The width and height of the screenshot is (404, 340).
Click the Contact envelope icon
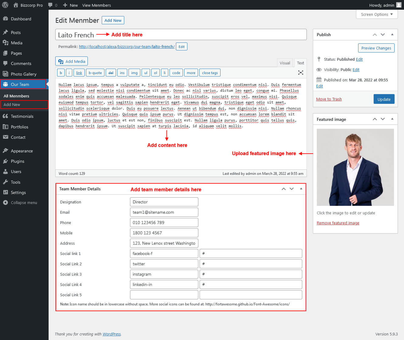click(5, 137)
